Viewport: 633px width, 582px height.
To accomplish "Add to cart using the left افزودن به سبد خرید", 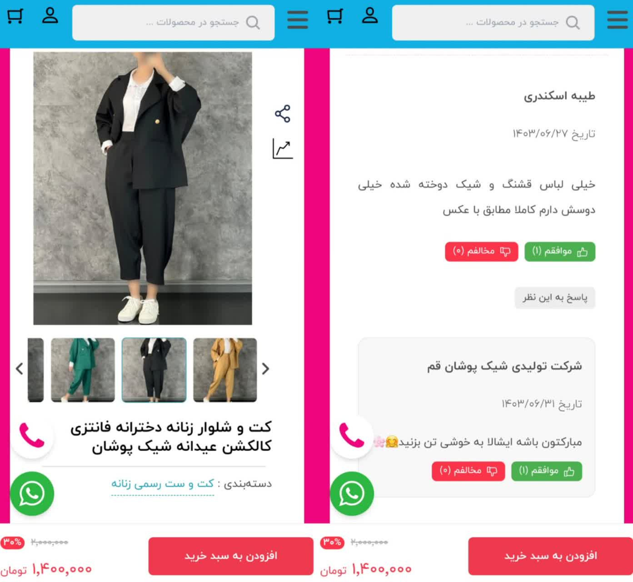I will point(231,556).
